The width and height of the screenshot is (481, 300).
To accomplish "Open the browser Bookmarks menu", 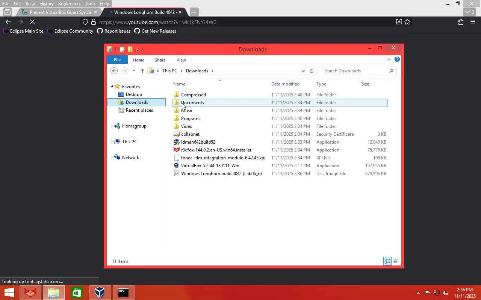I will [x=69, y=4].
